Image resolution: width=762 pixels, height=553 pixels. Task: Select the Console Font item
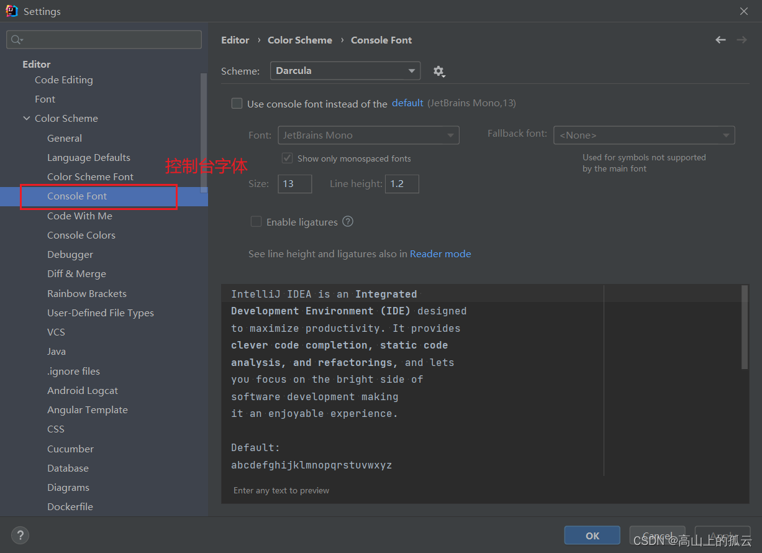[x=104, y=196]
